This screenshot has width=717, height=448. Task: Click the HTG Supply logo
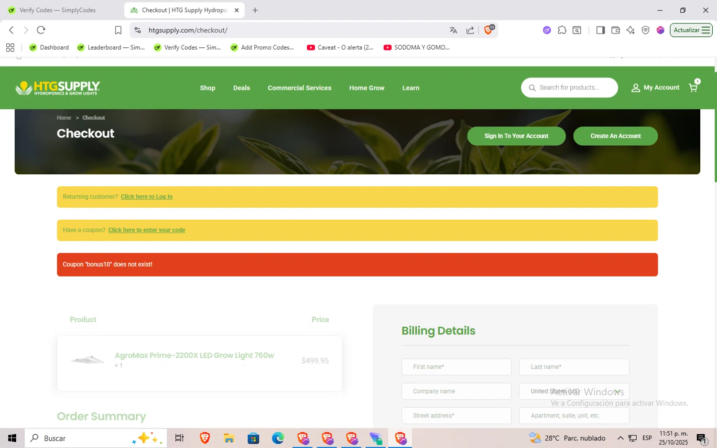57,88
